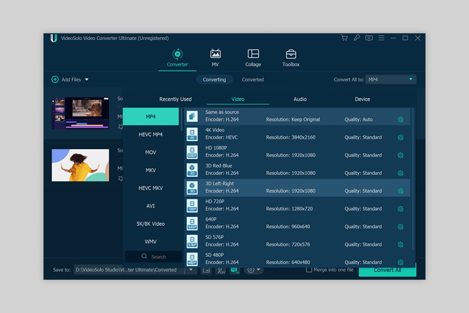Screen dimensions: 469x313
Task: Toggle the GPU acceleration ON icon
Action: tap(235, 270)
